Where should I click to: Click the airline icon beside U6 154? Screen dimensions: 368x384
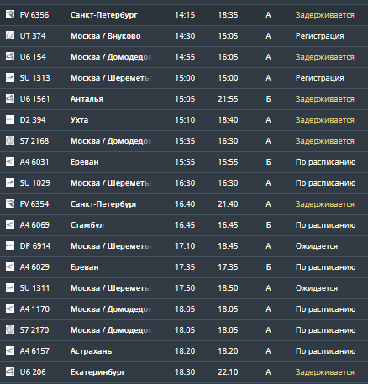(10, 56)
